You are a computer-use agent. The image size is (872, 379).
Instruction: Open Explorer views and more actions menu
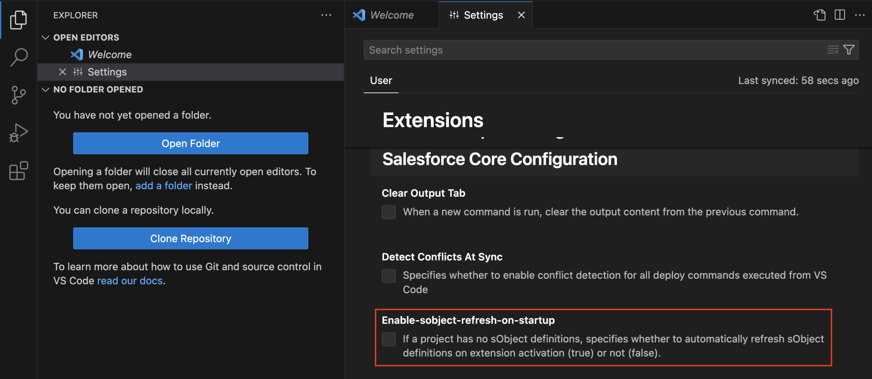coord(326,15)
